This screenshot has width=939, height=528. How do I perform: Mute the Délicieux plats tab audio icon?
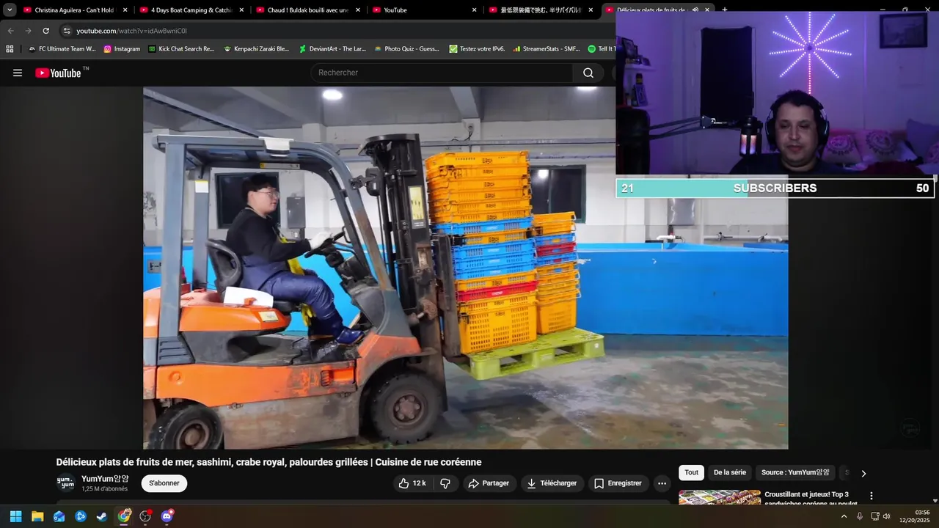point(695,10)
